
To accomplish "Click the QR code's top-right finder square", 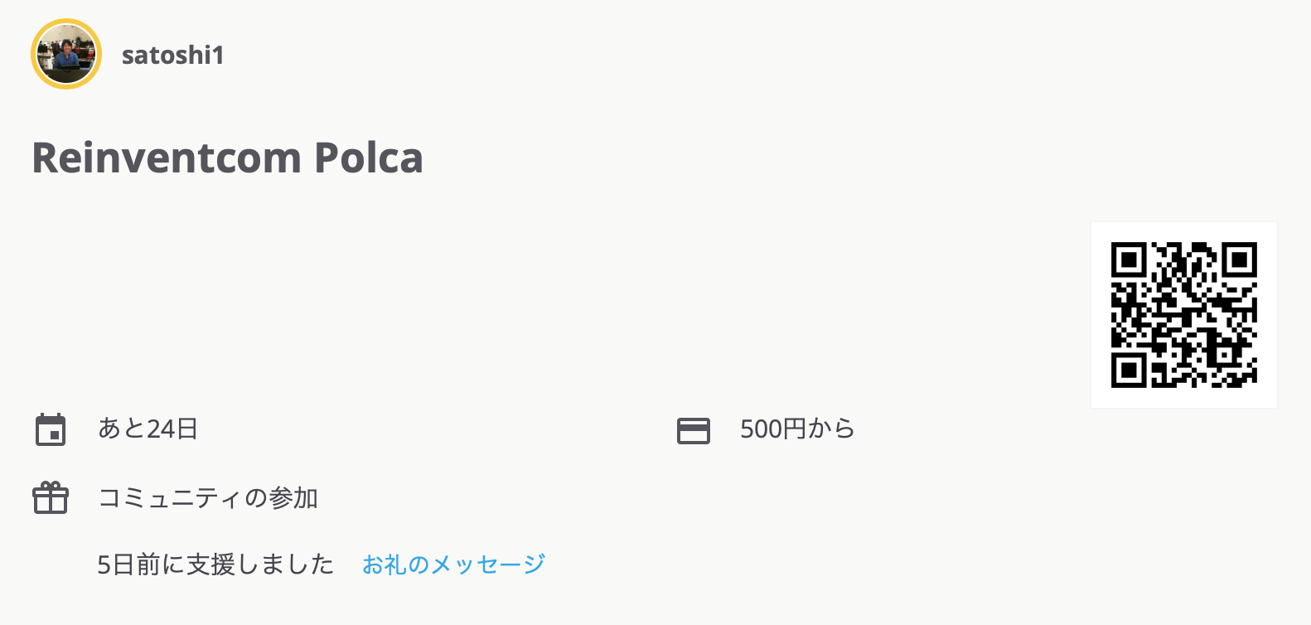I will coord(1240,260).
